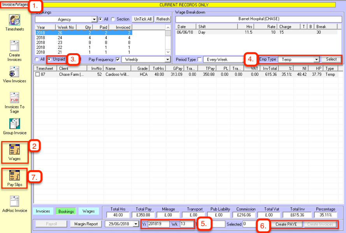The height and width of the screenshot is (233, 346).
Task: Click the Wk number input field
Action: click(x=186, y=224)
